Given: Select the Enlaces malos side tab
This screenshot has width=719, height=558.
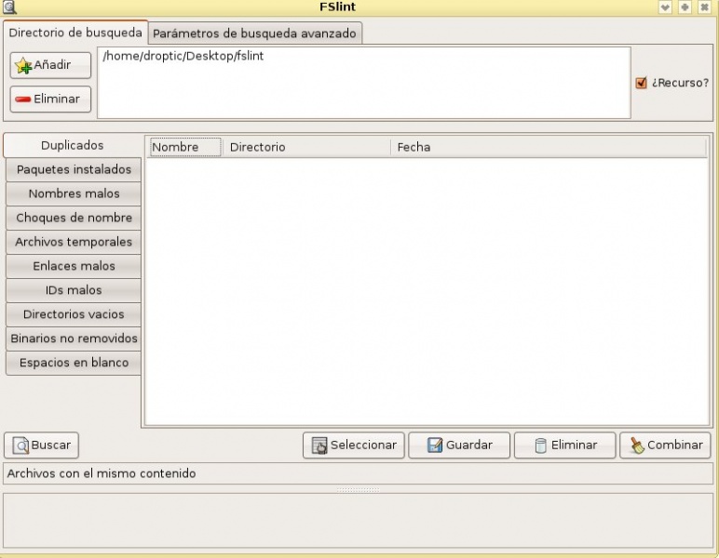Looking at the screenshot, I should pyautogui.click(x=74, y=266).
